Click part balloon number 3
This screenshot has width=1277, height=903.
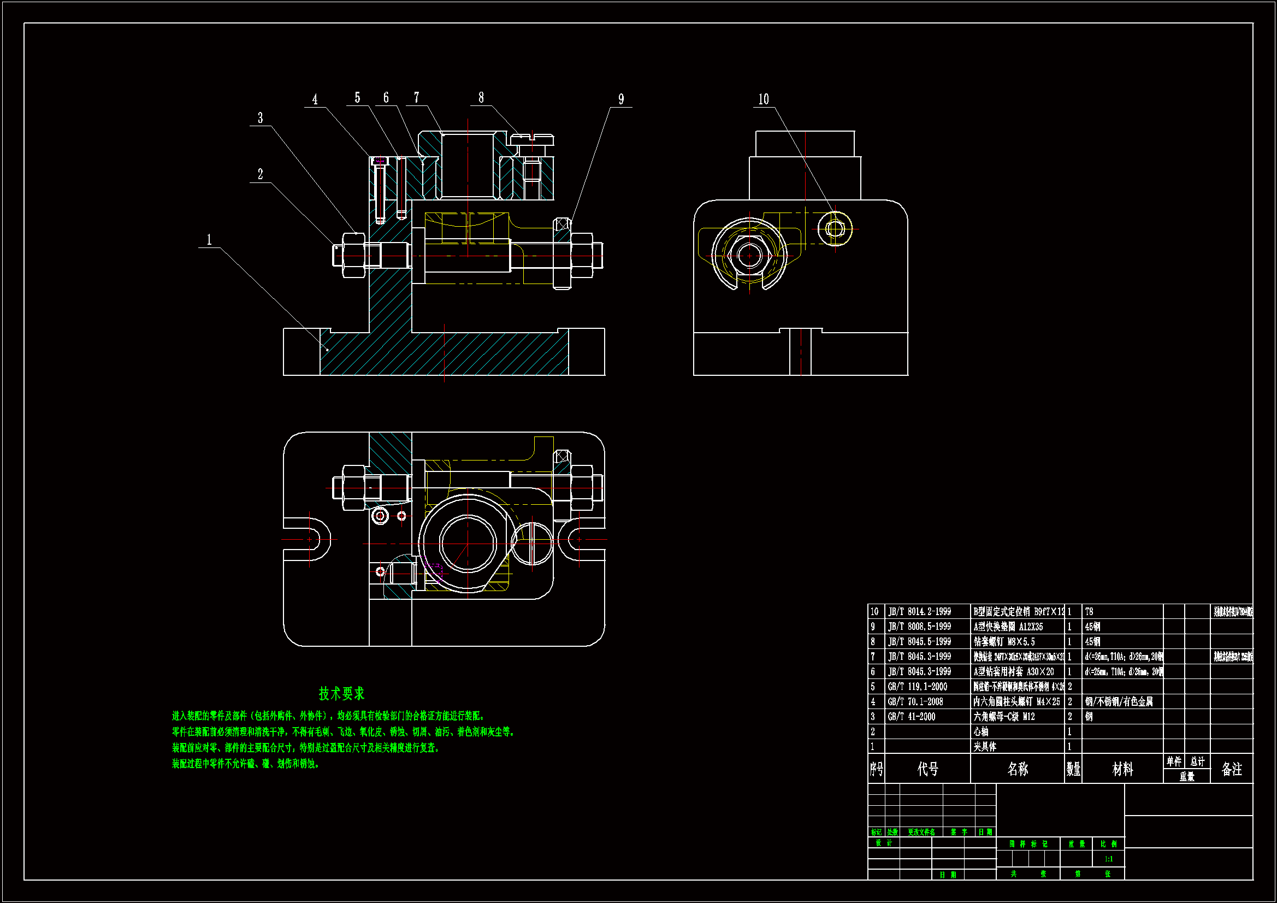260,118
